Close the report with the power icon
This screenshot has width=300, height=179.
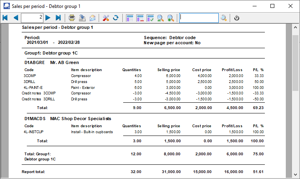coord(237,18)
